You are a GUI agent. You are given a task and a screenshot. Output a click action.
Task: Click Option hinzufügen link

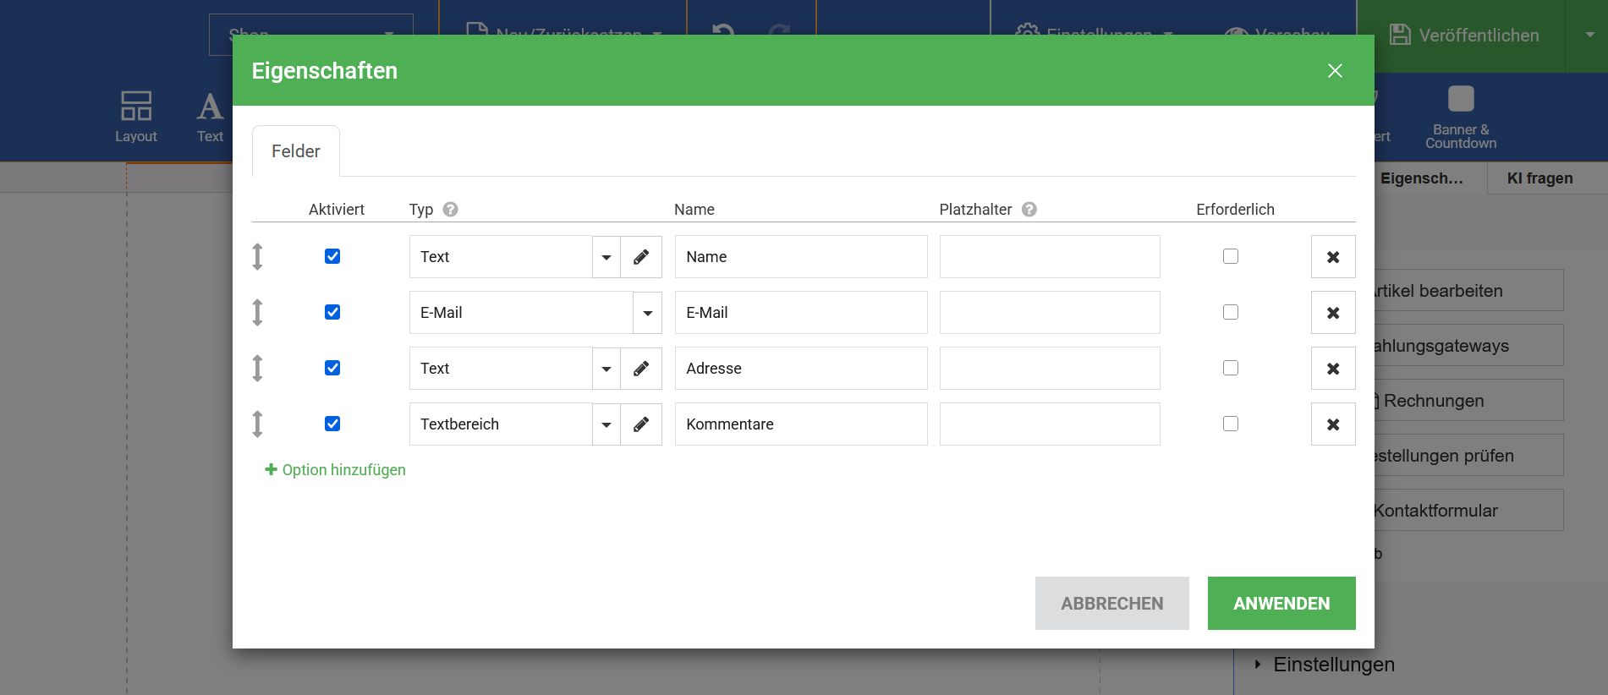(336, 470)
